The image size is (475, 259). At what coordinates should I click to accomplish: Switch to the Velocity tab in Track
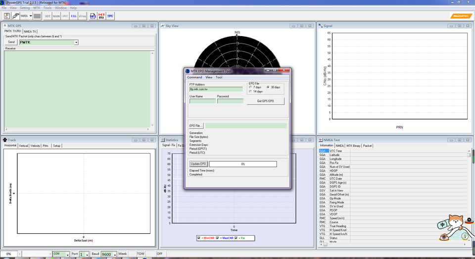coord(35,146)
